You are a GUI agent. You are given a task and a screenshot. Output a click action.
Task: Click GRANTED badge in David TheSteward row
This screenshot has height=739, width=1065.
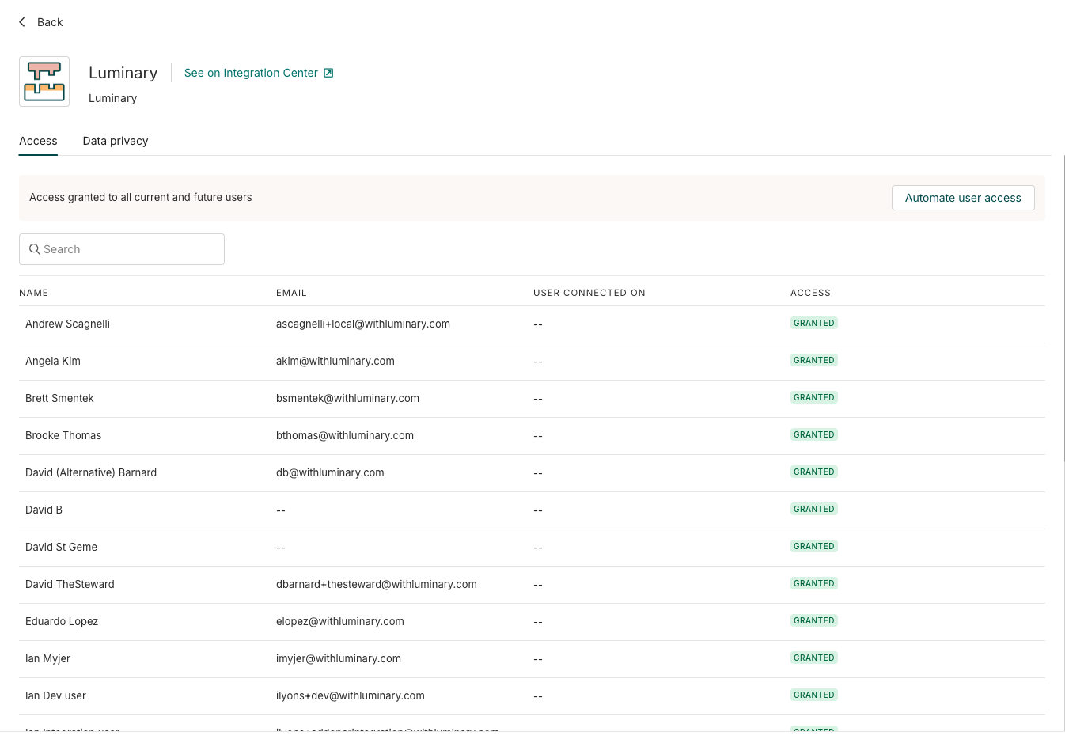coord(814,583)
